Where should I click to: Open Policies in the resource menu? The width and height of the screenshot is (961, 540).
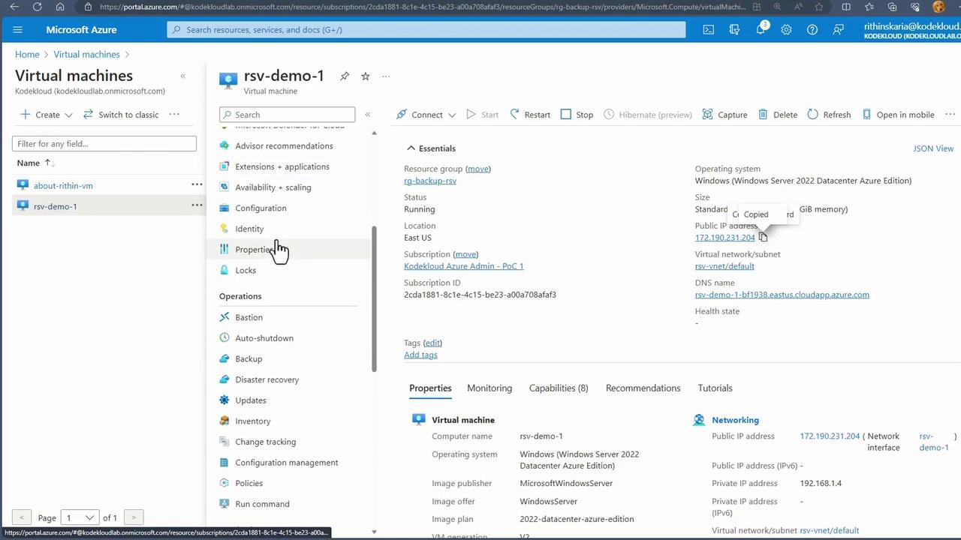[249, 483]
